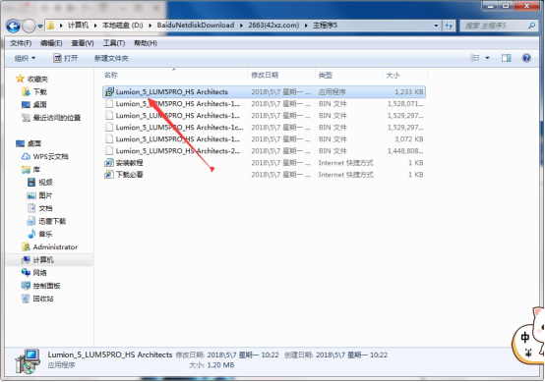The width and height of the screenshot is (545, 382).
Task: Select 计算机 in the address path
Action: click(78, 26)
